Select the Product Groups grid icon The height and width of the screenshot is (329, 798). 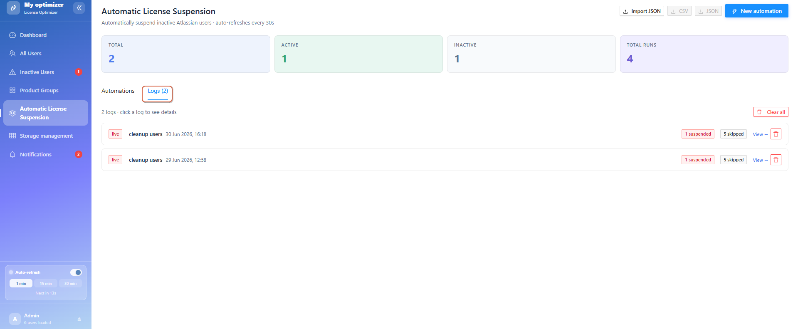12,90
